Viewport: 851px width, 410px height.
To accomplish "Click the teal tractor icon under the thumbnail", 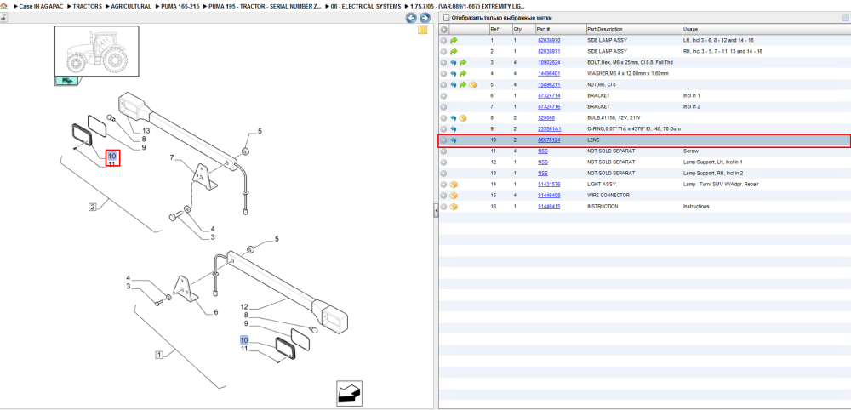I will 66,81.
